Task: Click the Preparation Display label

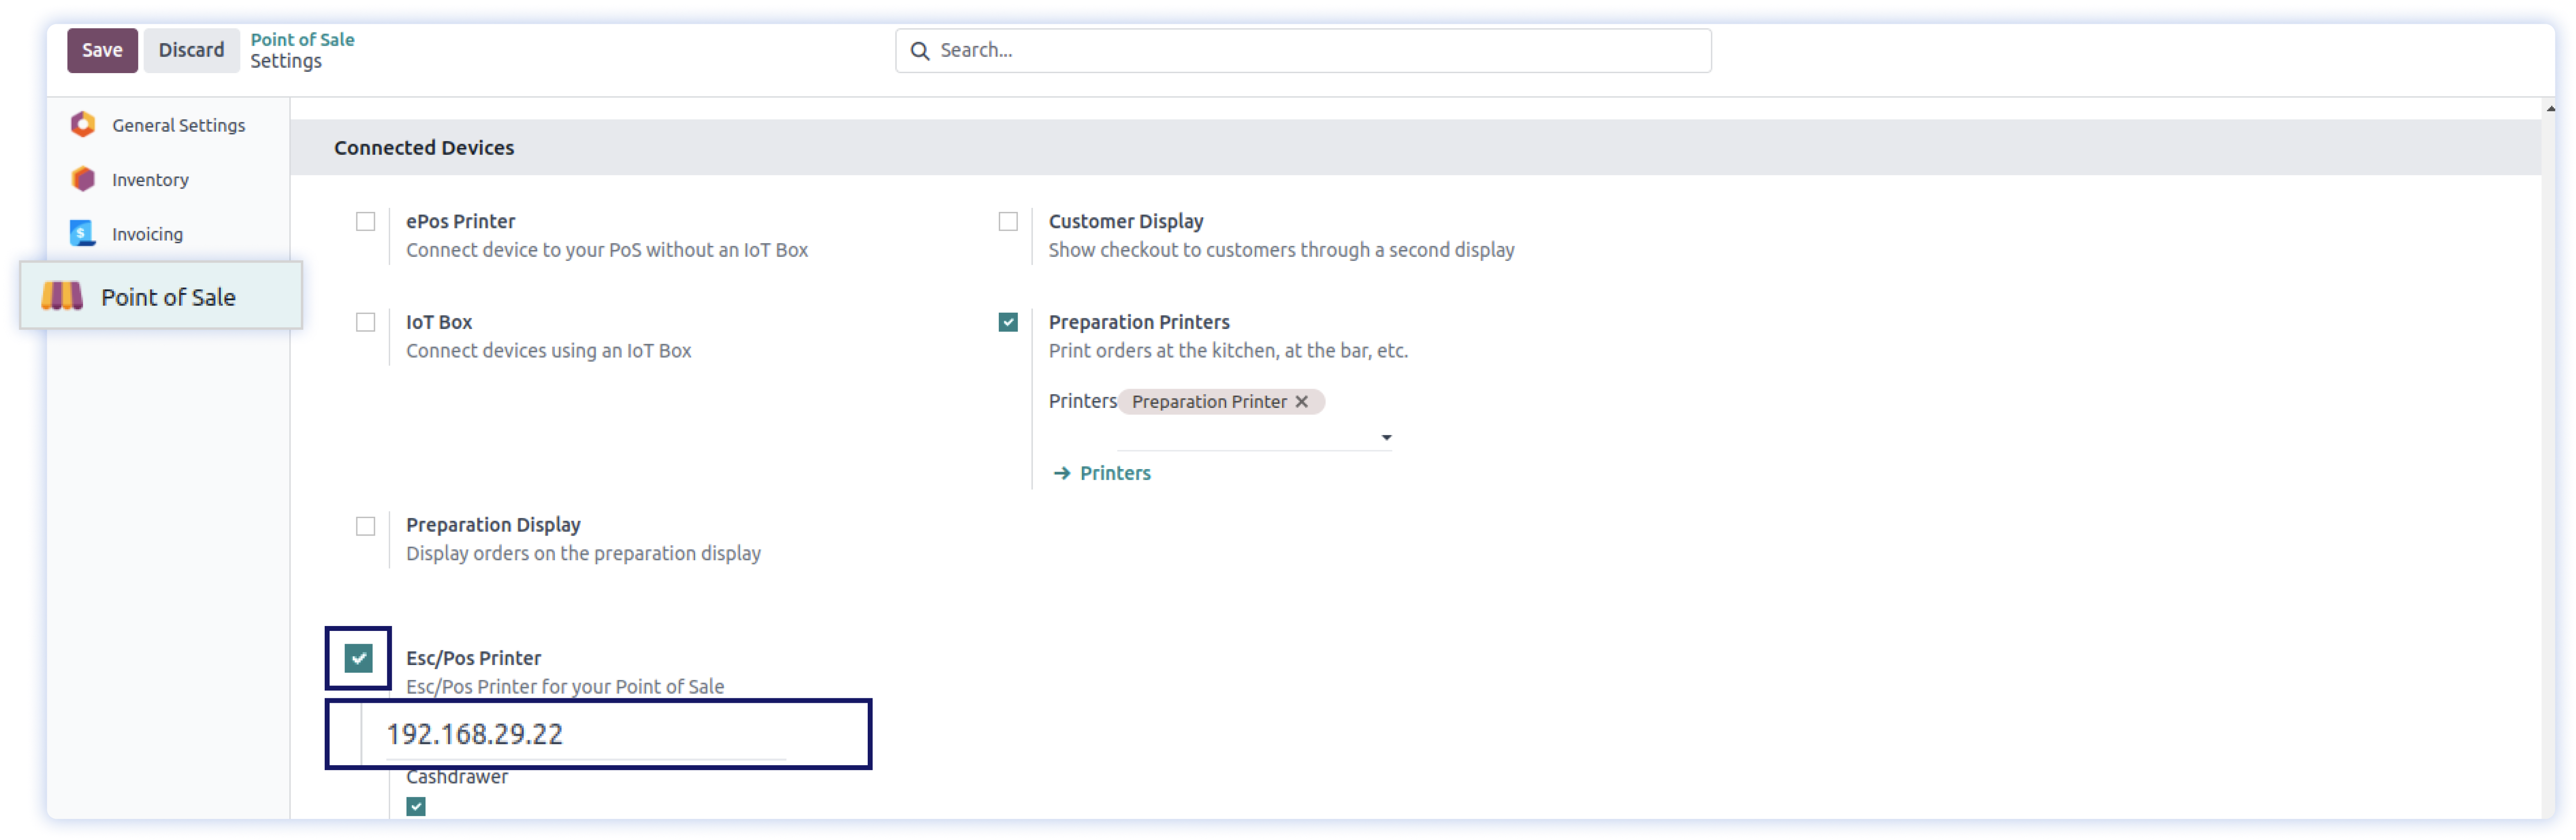Action: tap(493, 525)
